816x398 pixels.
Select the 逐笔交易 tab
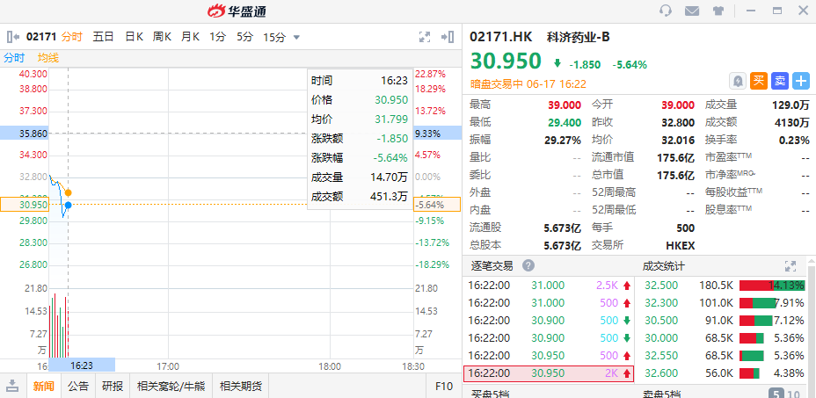(492, 266)
